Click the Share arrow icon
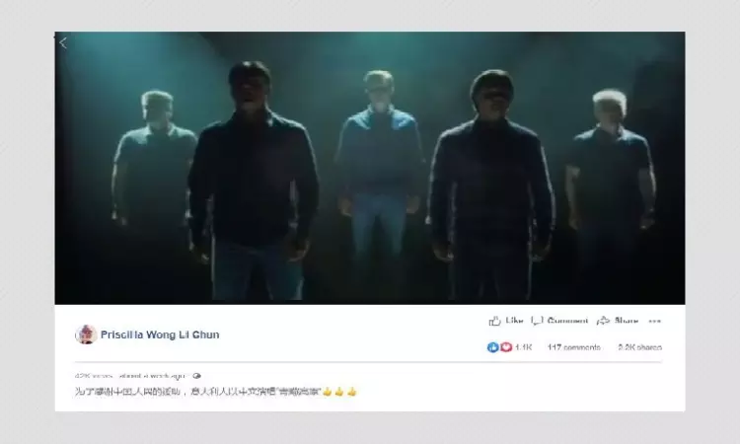The width and height of the screenshot is (740, 444). (603, 321)
